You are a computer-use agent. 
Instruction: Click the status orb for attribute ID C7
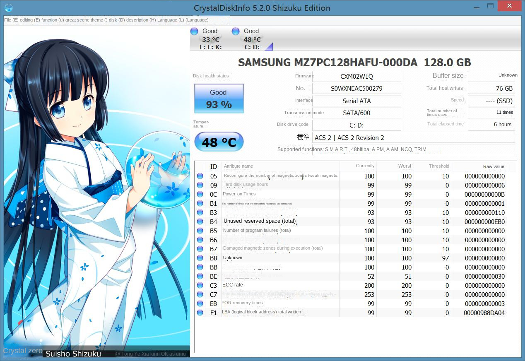tap(200, 295)
